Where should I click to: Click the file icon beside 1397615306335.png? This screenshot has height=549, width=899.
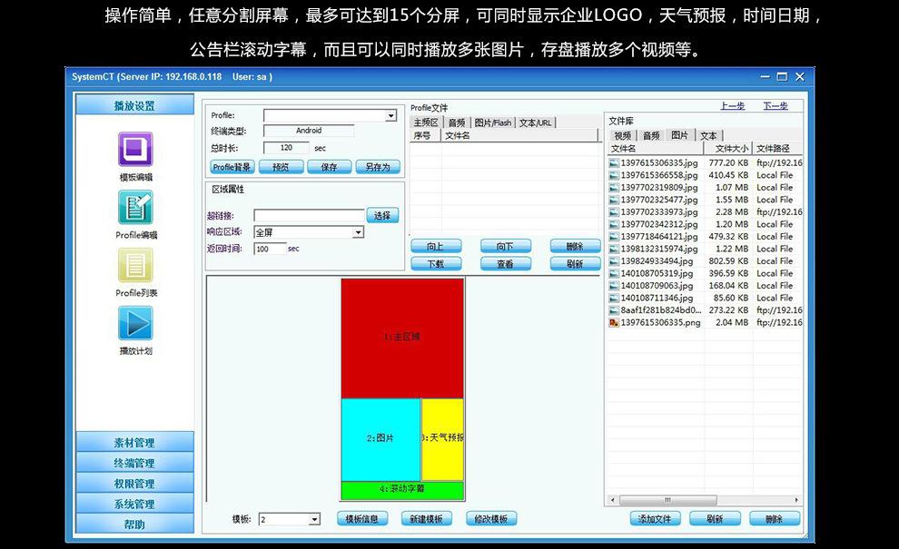coord(614,323)
